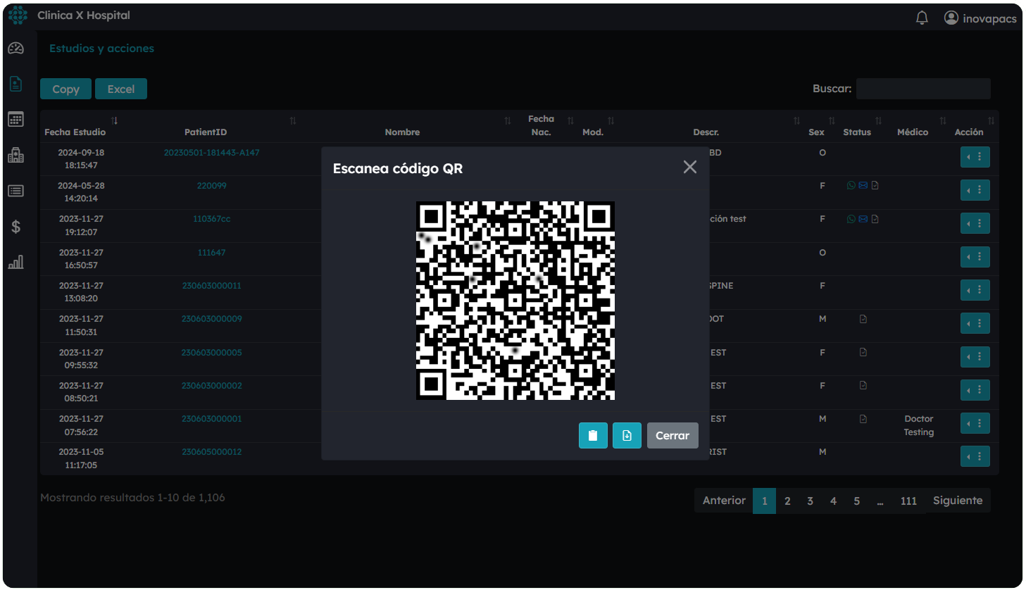The width and height of the screenshot is (1026, 590).
Task: Open the worklist icon in sidebar
Action: pyautogui.click(x=15, y=191)
